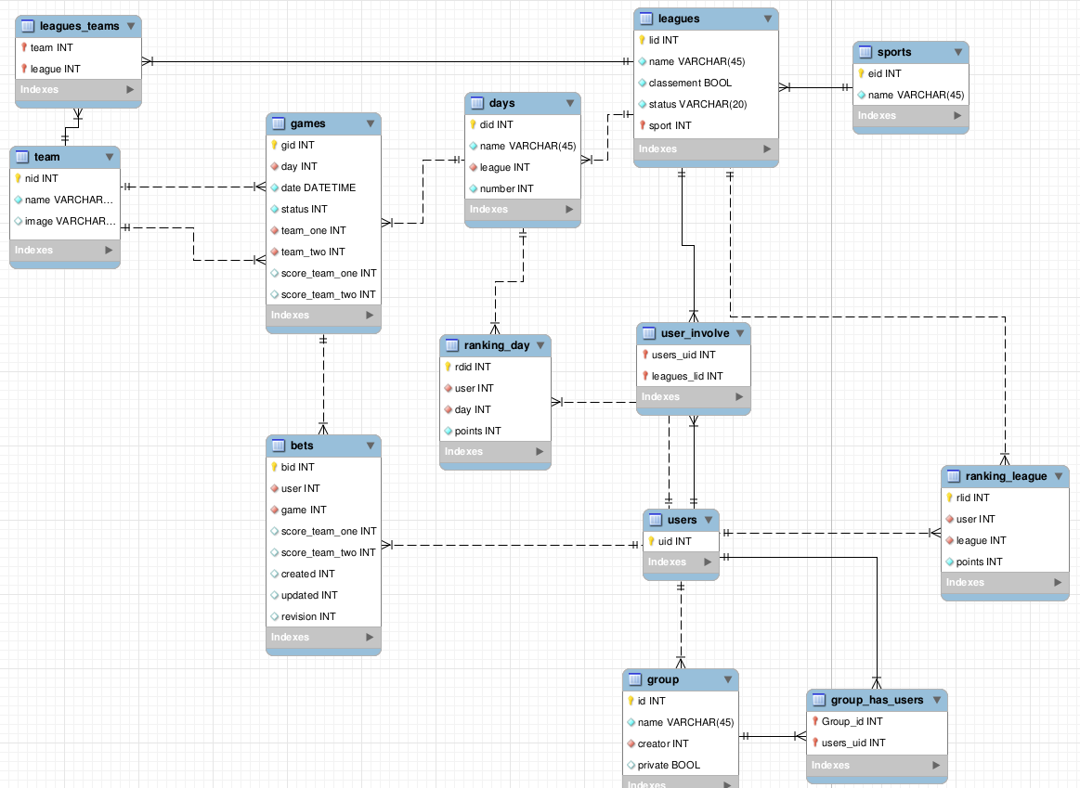1080x788 pixels.
Task: Expand Indexes section of leagues_teams table
Action: [130, 90]
